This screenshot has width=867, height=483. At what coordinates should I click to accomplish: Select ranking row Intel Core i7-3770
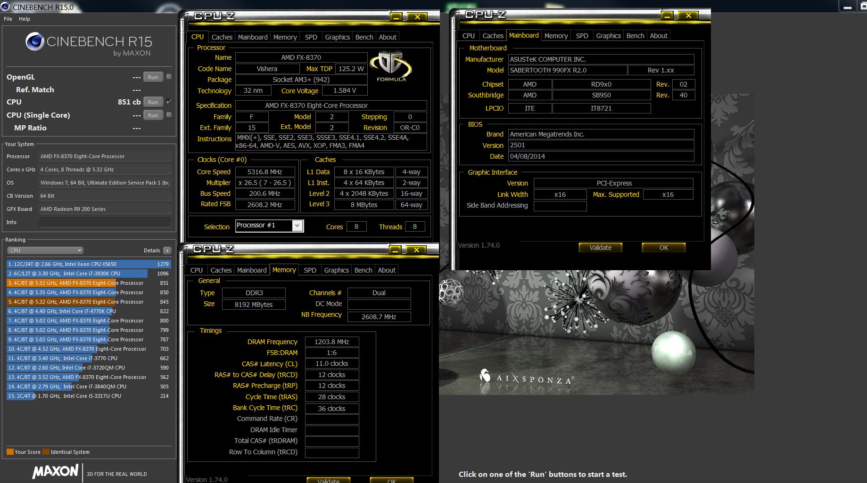[89, 358]
